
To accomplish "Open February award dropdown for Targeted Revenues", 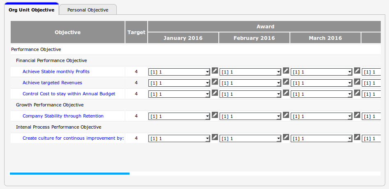I will click(250, 83).
